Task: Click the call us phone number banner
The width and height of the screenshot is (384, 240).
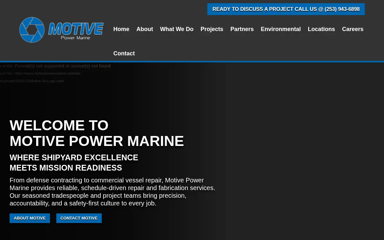Action: coord(286,9)
